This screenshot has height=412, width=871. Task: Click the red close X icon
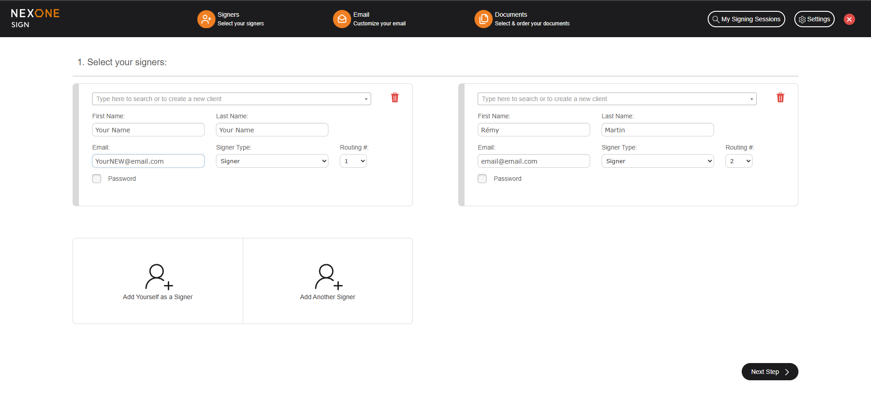click(x=849, y=19)
